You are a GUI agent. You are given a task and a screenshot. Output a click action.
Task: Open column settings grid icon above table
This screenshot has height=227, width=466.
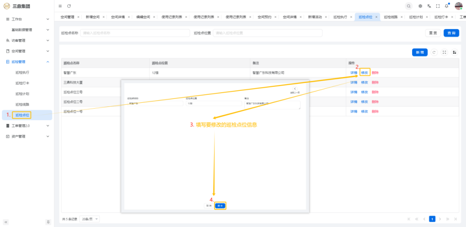click(x=454, y=53)
